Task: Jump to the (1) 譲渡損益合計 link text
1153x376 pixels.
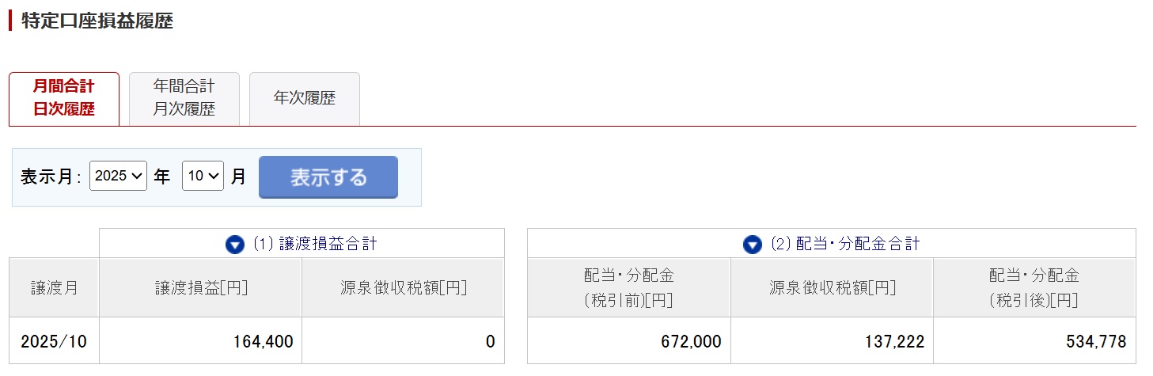Action: tap(315, 245)
